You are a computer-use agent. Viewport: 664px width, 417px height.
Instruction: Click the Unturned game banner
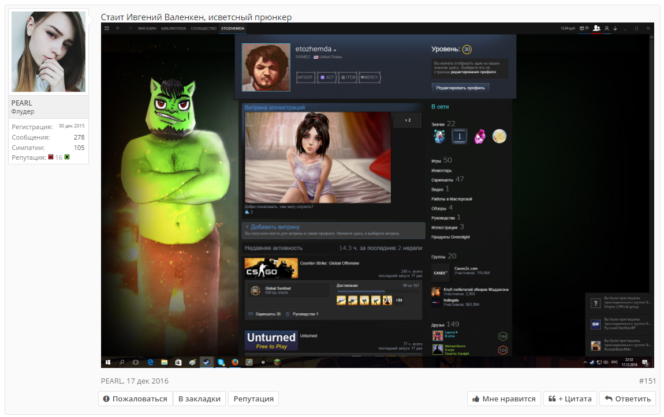271,340
